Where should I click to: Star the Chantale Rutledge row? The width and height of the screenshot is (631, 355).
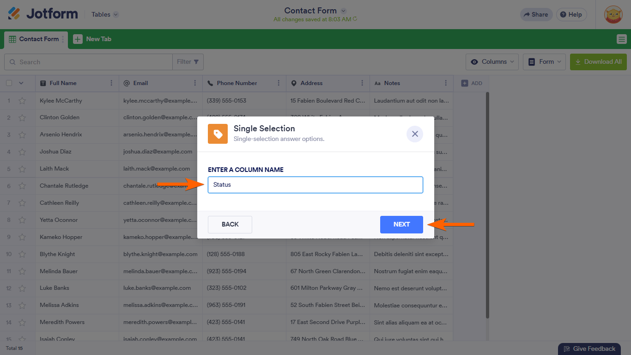pyautogui.click(x=22, y=186)
